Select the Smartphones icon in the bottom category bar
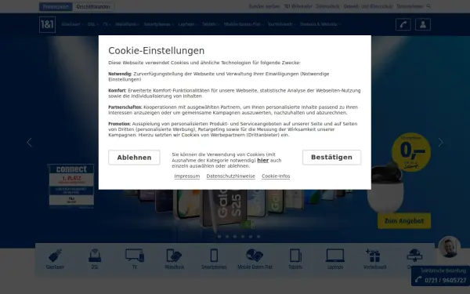470x294 pixels. click(x=214, y=256)
